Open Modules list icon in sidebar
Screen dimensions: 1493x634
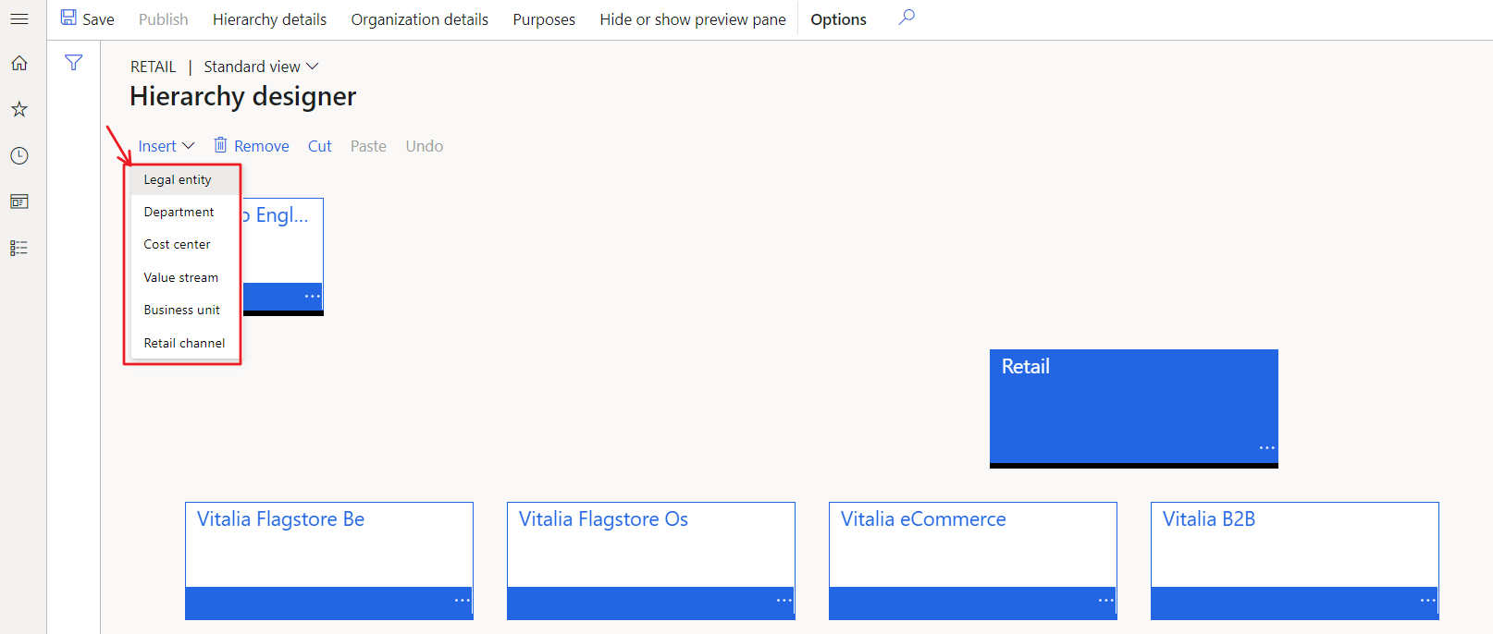[19, 248]
